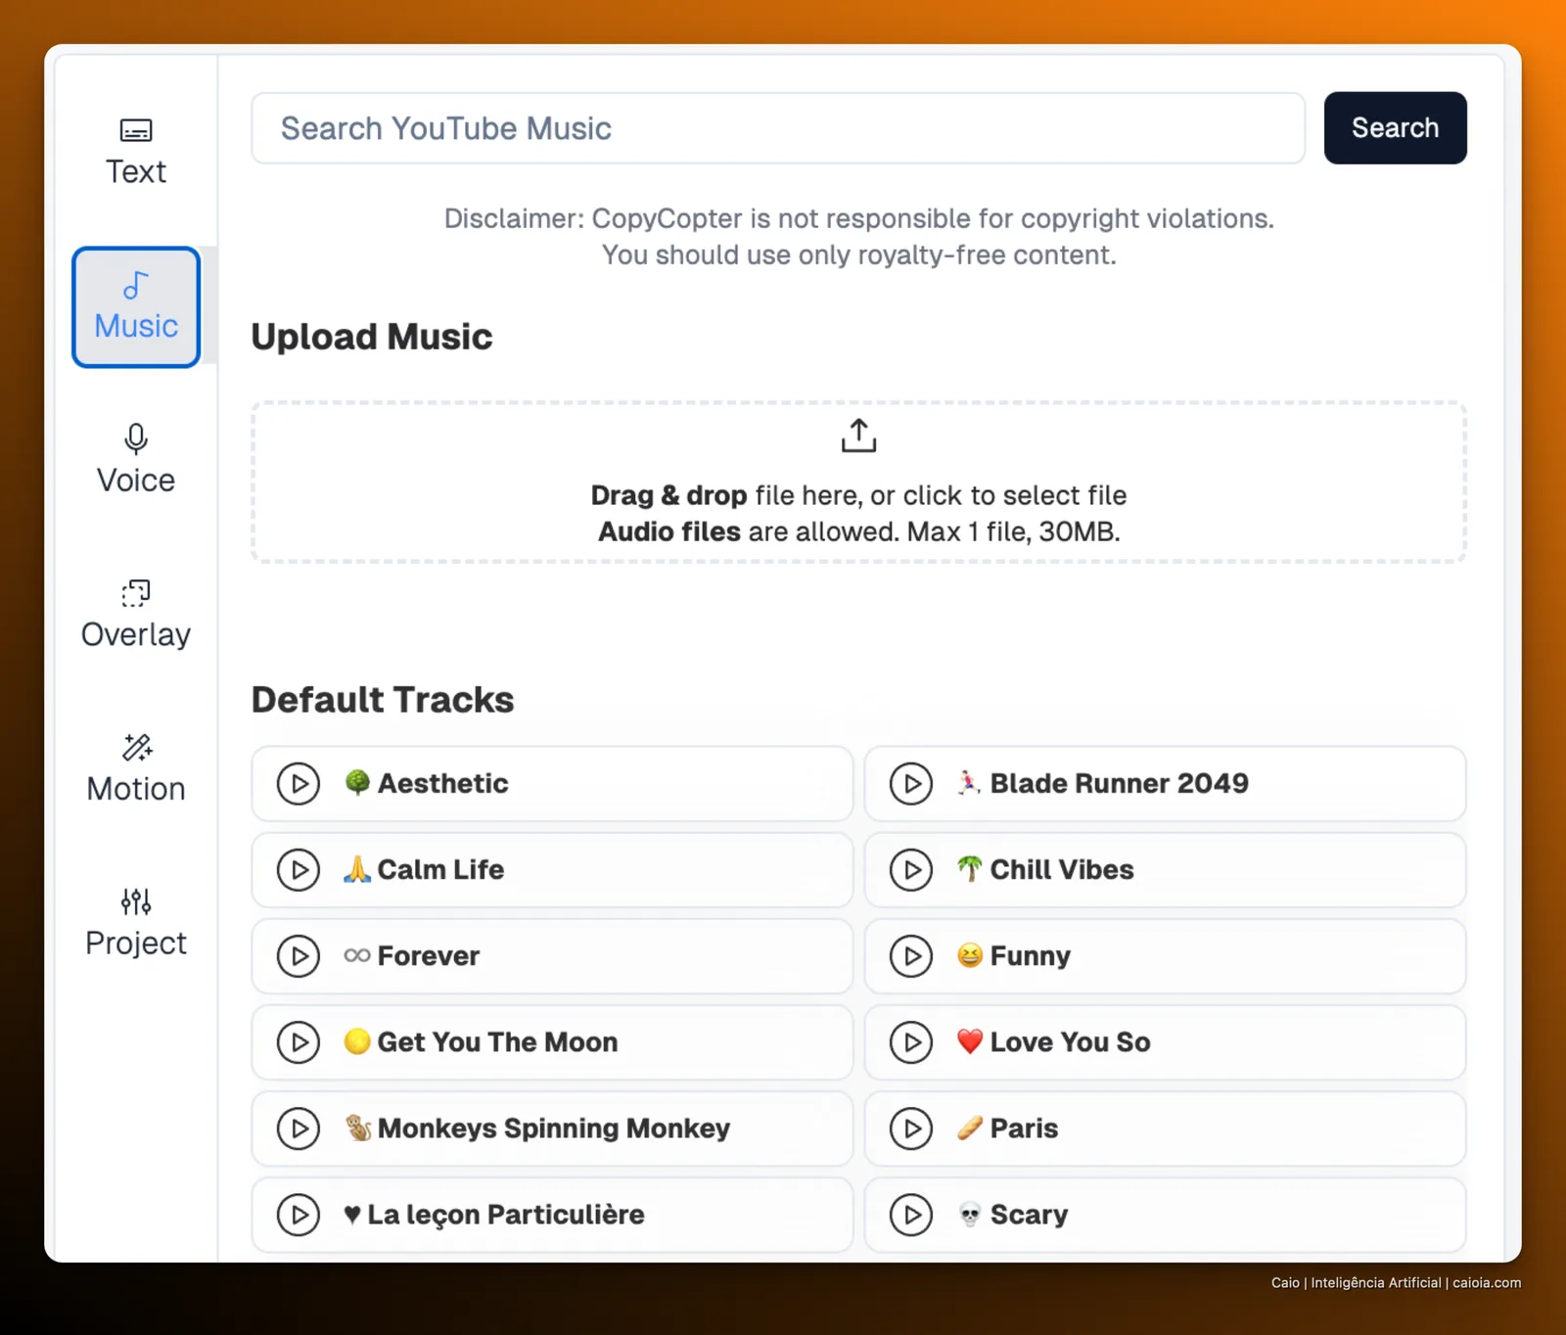Screen dimensions: 1566x1335
Task: Open the Voice microphone section
Action: click(136, 460)
